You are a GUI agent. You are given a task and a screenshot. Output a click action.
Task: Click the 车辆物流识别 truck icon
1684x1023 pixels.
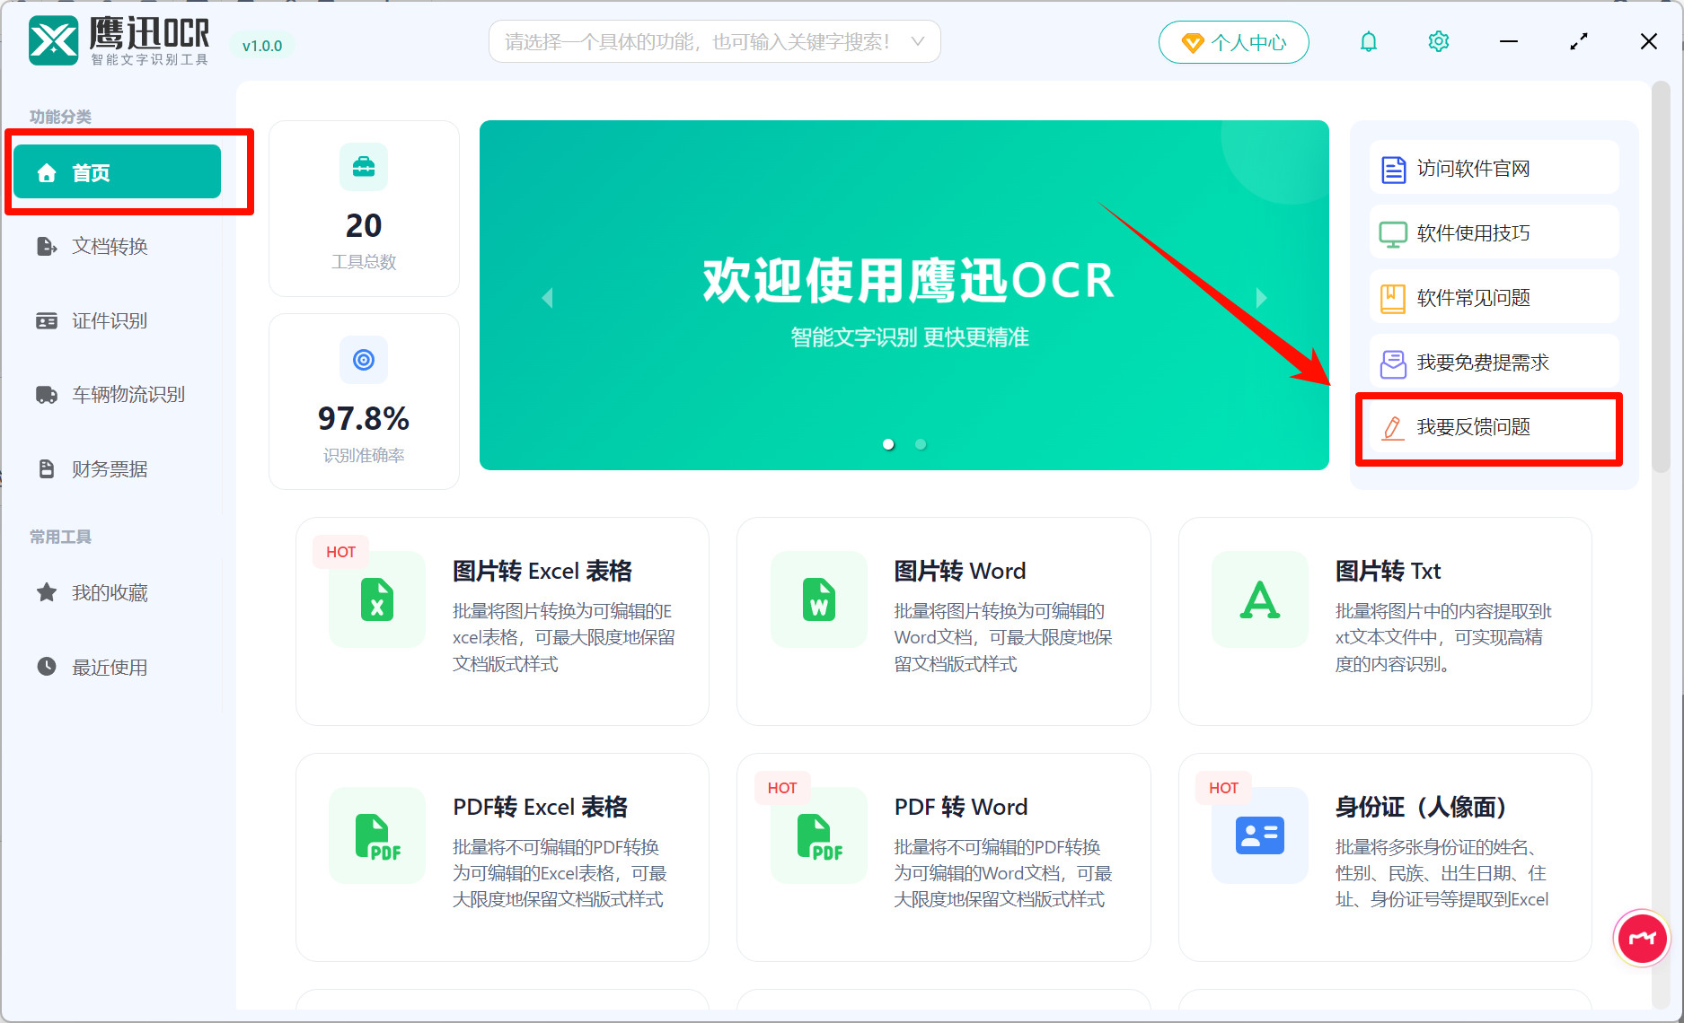click(x=47, y=394)
